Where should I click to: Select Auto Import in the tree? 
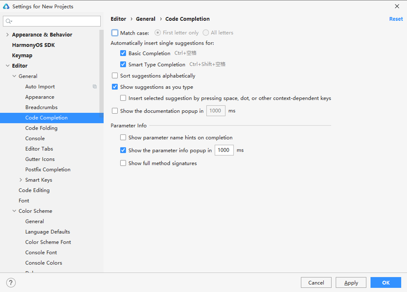(x=40, y=87)
